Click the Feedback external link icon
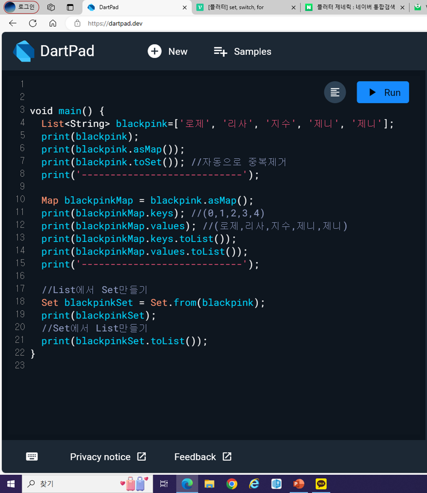The height and width of the screenshot is (493, 427). coord(227,457)
